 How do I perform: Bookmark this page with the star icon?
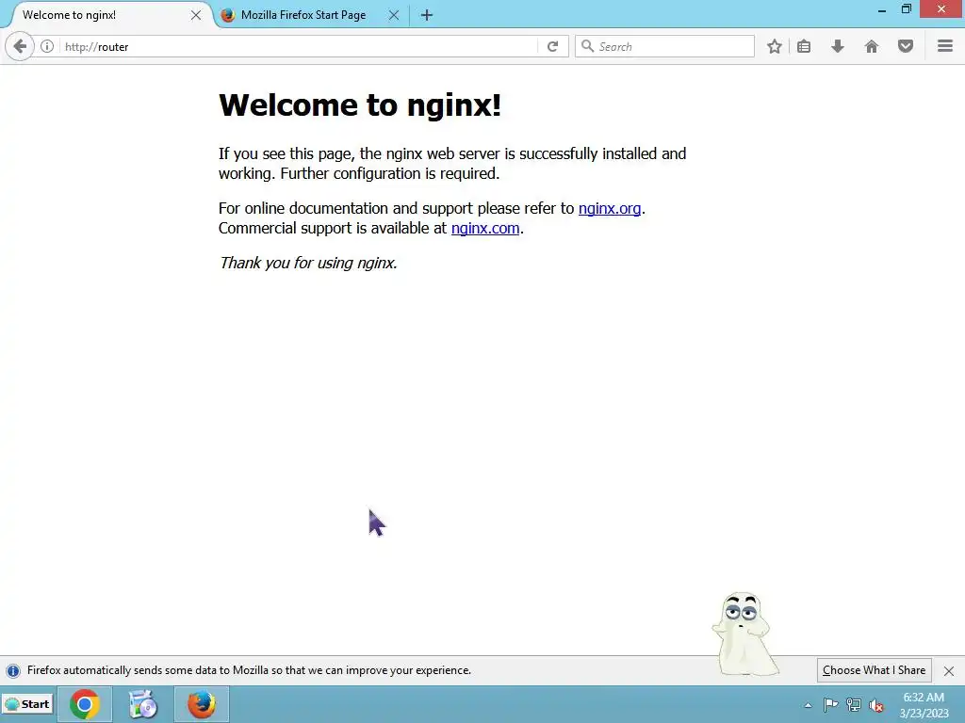(x=775, y=47)
